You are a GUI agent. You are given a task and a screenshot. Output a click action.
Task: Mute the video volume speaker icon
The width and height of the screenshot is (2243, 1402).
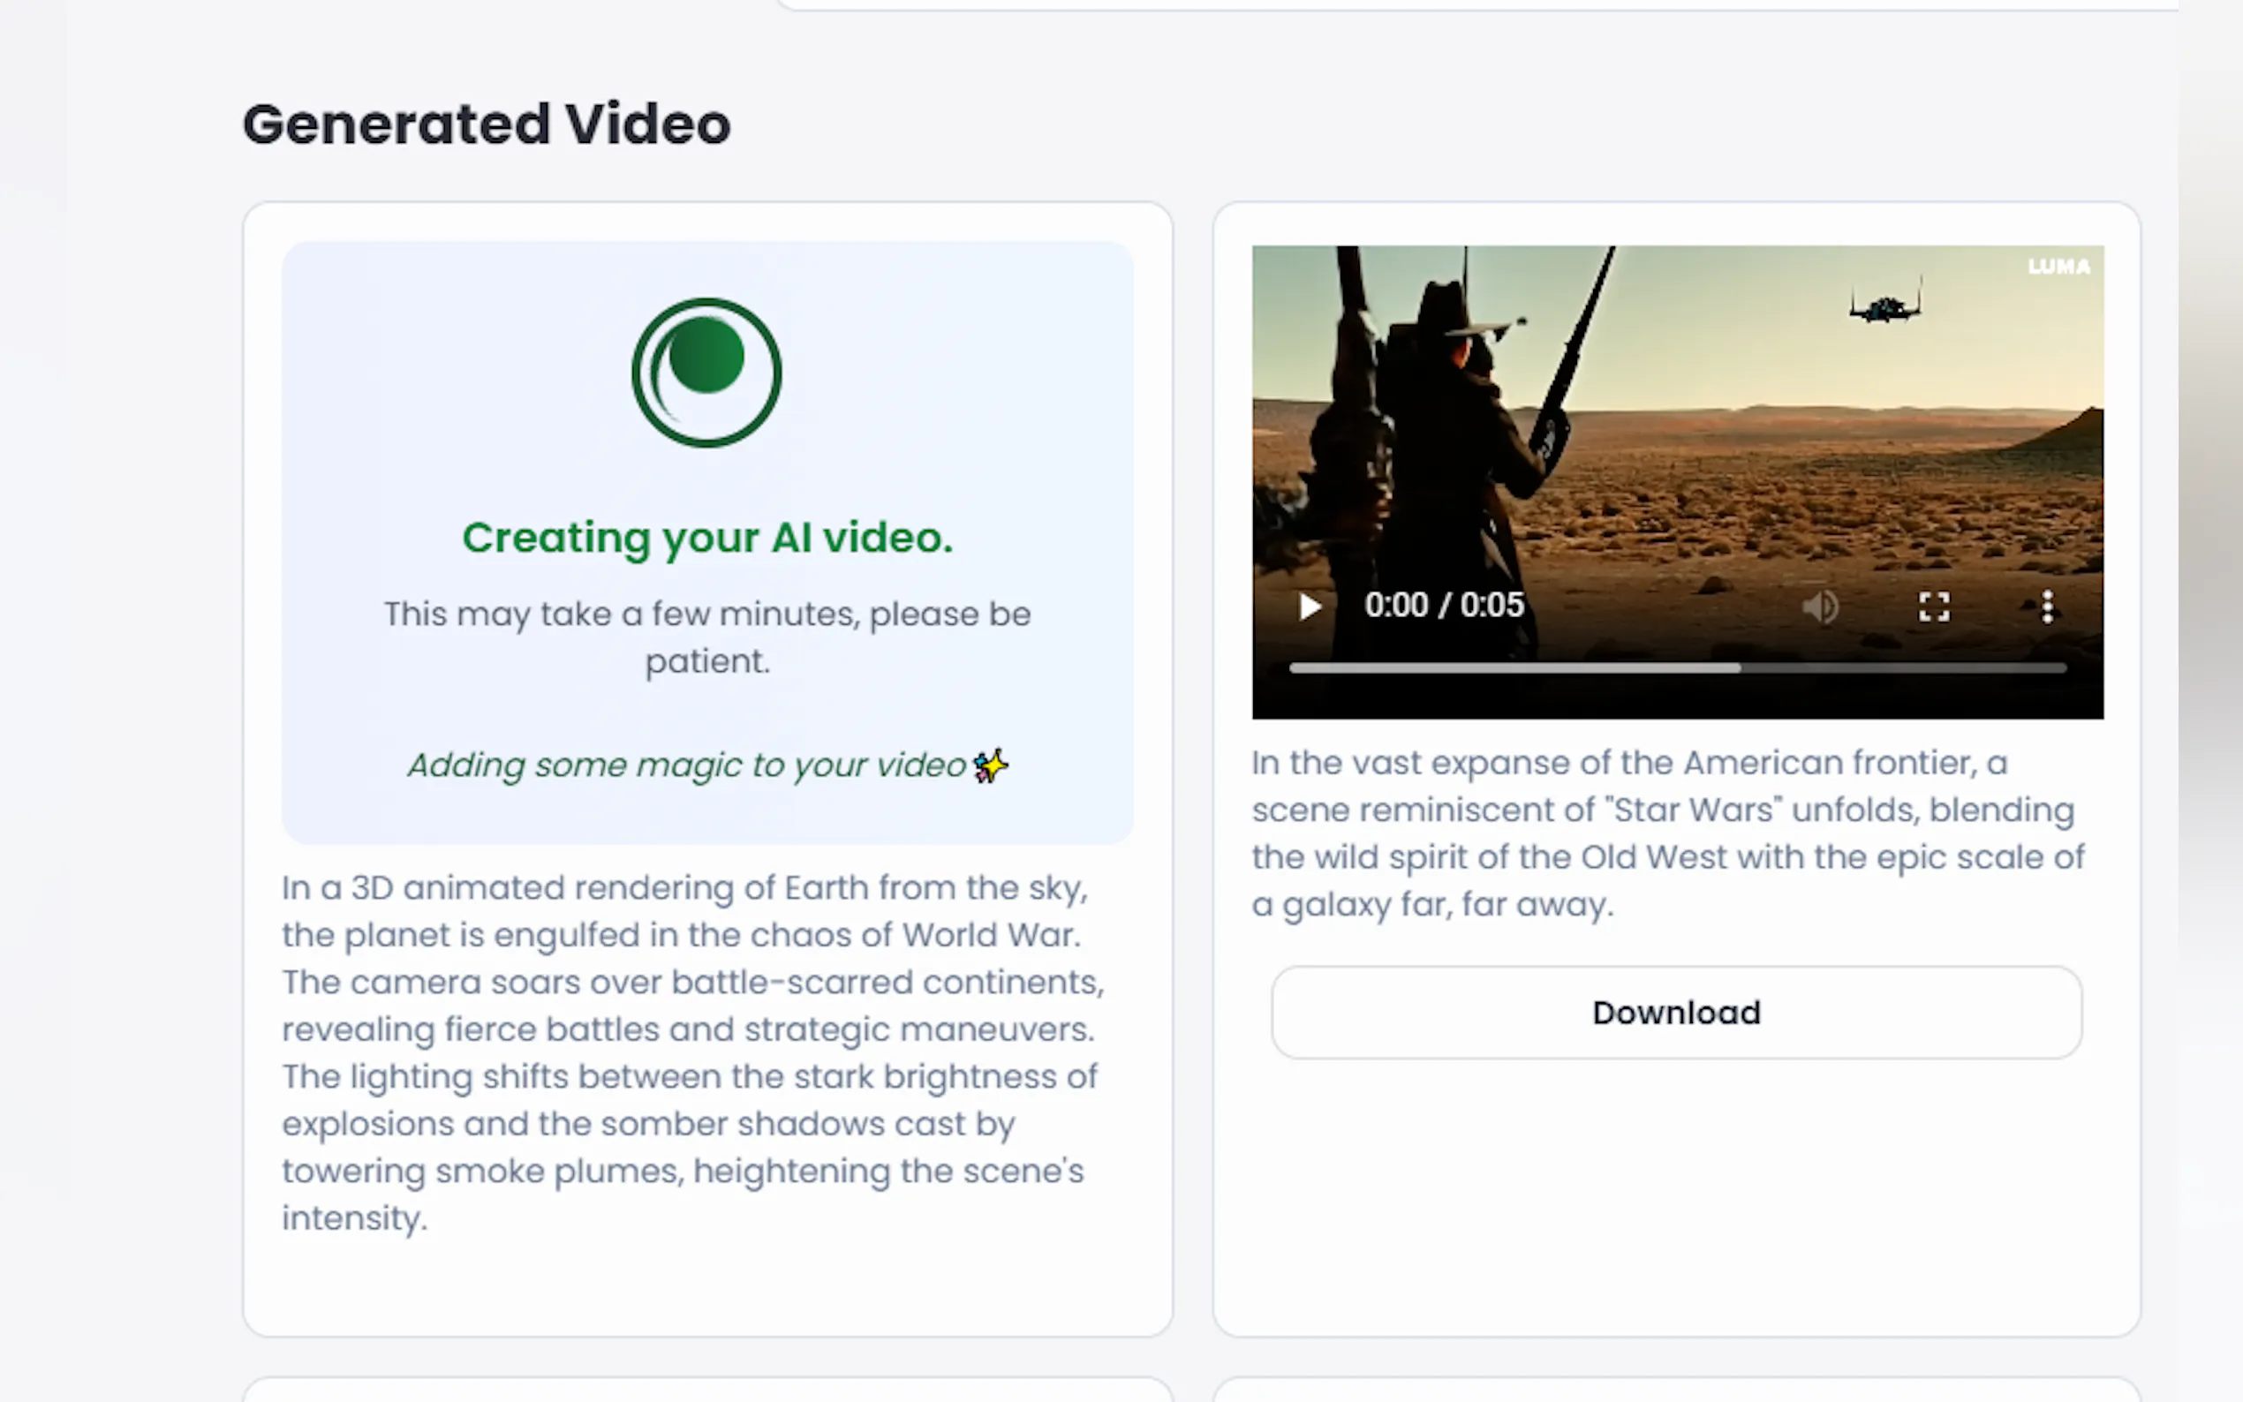pyautogui.click(x=1820, y=607)
